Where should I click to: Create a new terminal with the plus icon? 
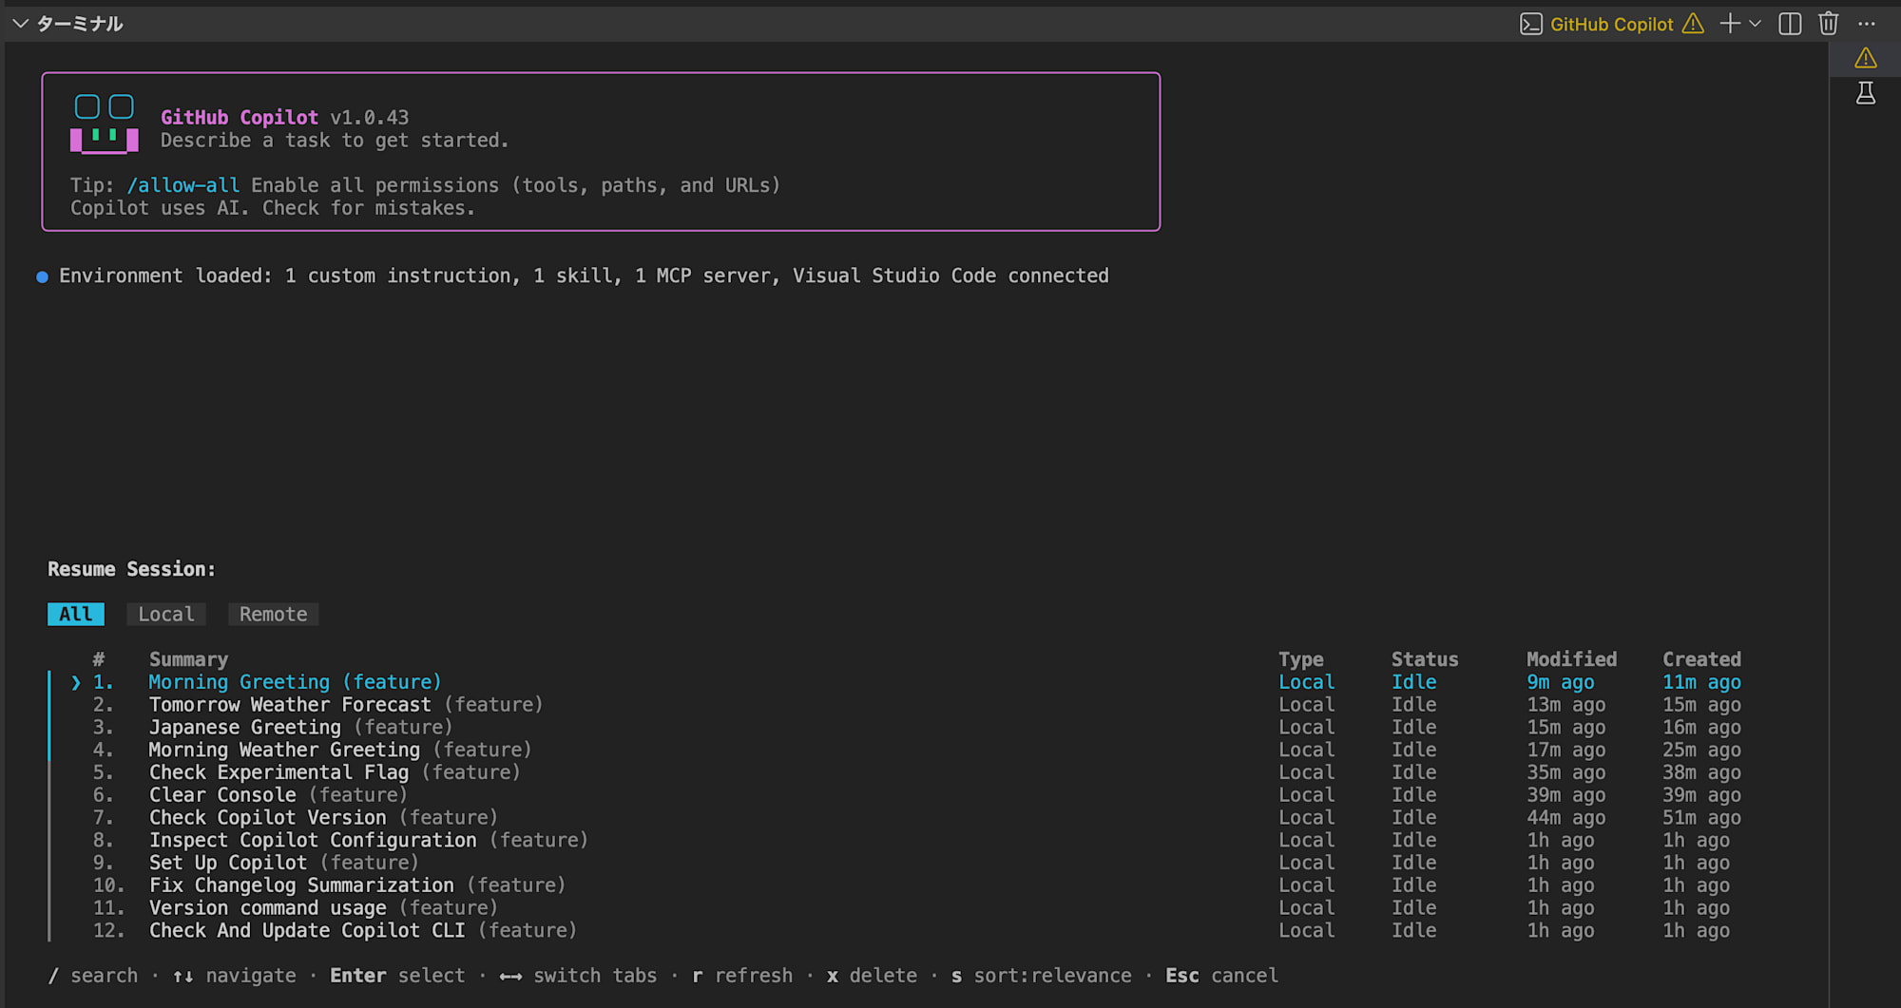1730,24
